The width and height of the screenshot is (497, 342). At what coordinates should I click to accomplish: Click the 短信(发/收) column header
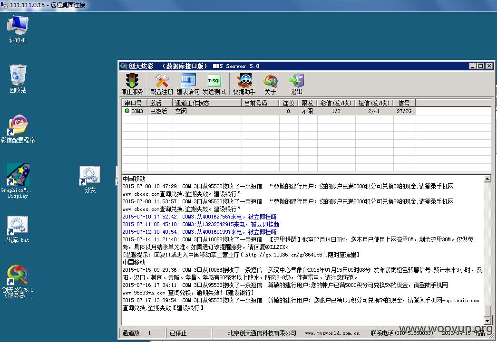(x=374, y=103)
